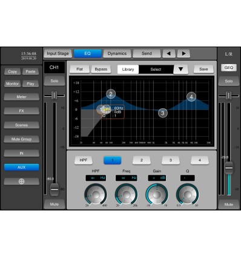Select EQ band node 2 on graph
This screenshot has height=257, width=241.
pyautogui.click(x=111, y=94)
